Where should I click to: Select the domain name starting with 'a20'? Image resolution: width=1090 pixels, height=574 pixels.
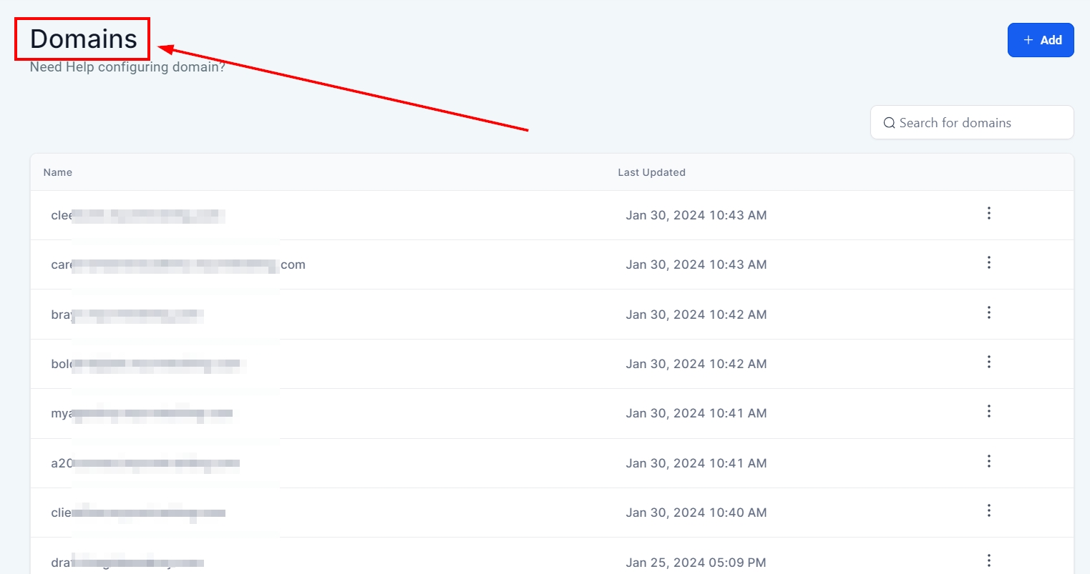(145, 463)
